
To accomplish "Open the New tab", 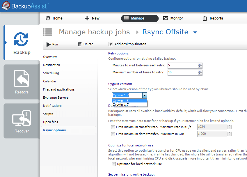I will (92, 18).
